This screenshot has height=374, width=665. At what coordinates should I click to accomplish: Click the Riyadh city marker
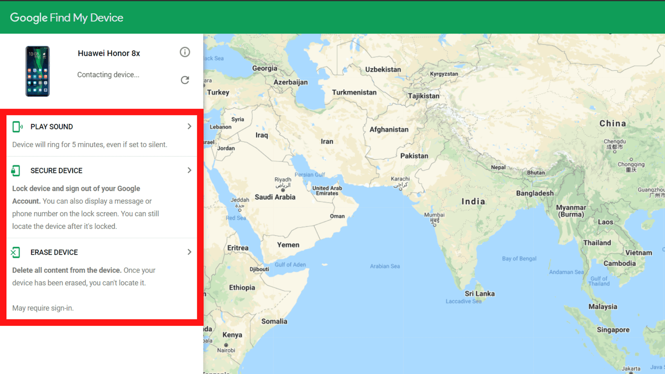283,190
